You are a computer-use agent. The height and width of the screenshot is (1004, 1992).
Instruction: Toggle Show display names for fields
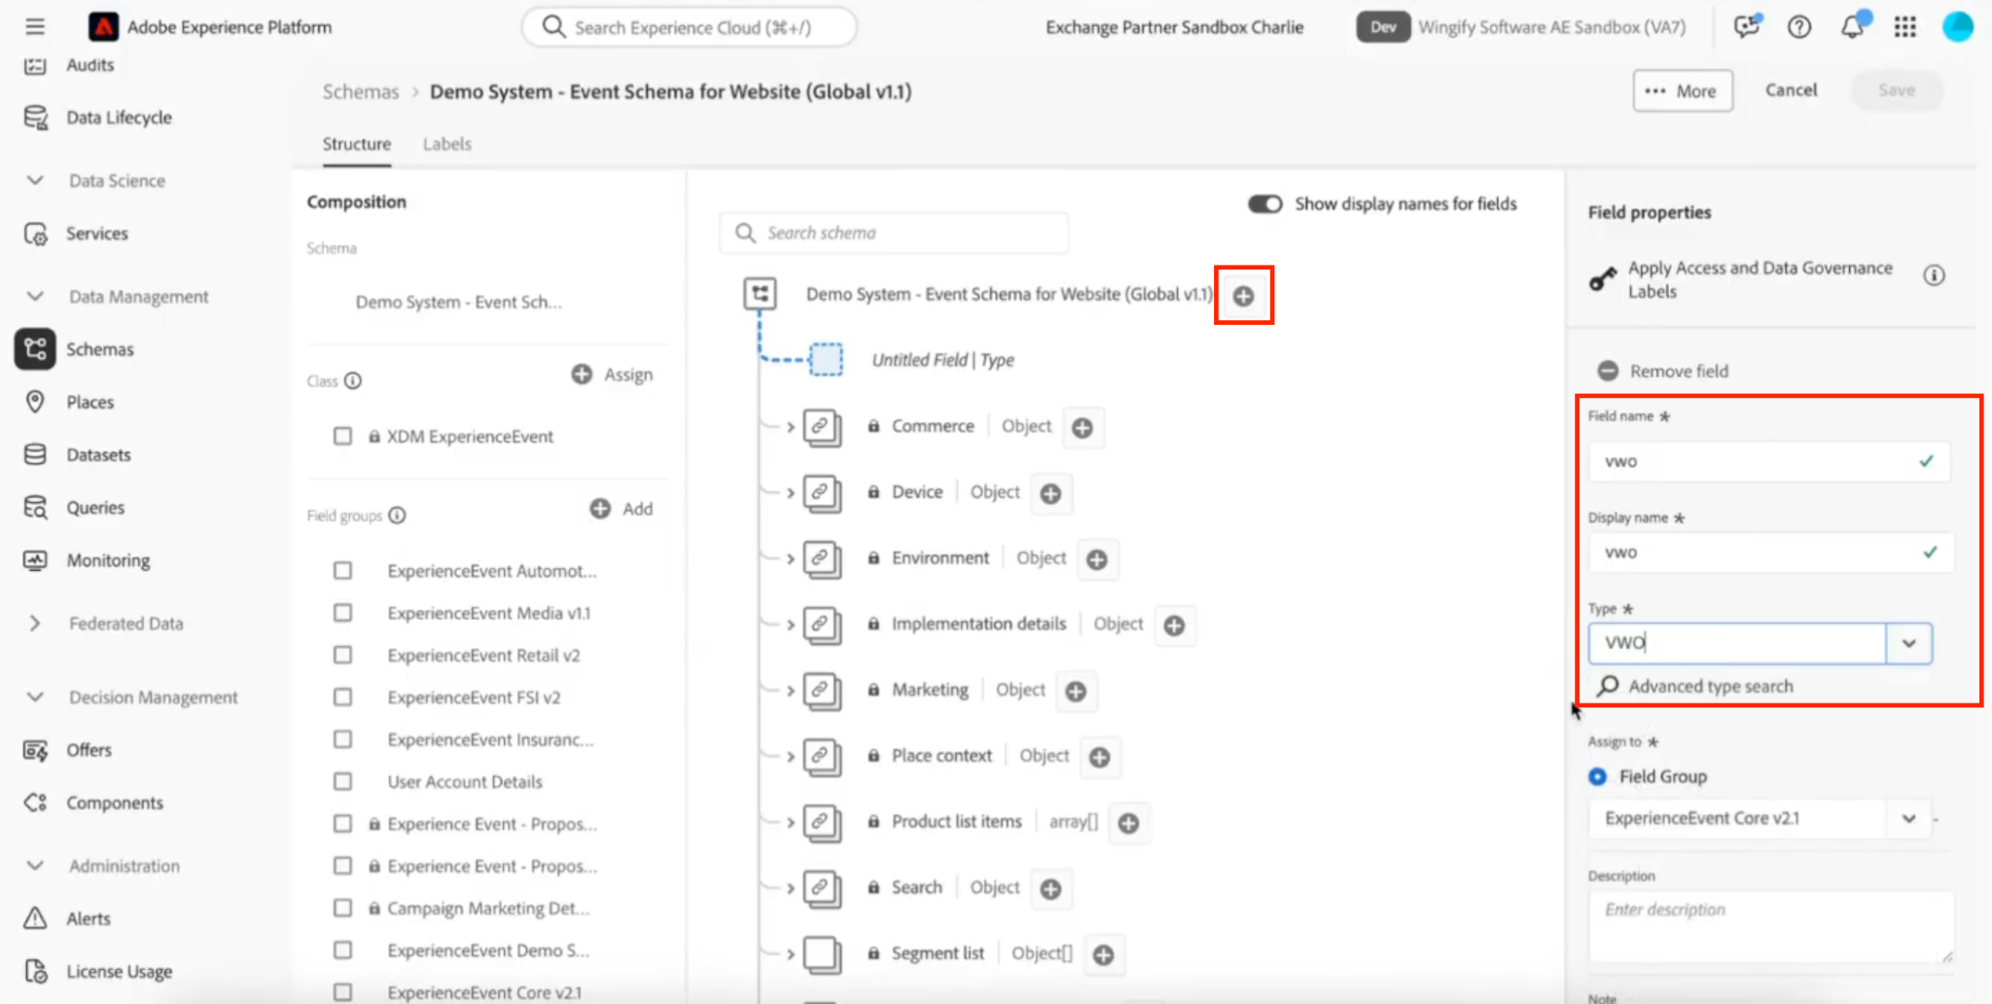coord(1264,203)
